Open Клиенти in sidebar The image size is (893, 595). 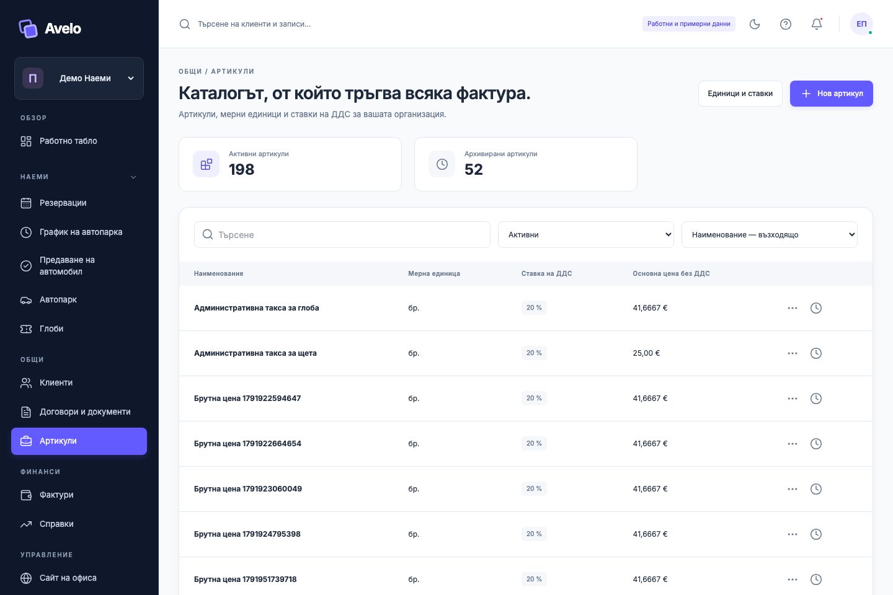pyautogui.click(x=79, y=383)
